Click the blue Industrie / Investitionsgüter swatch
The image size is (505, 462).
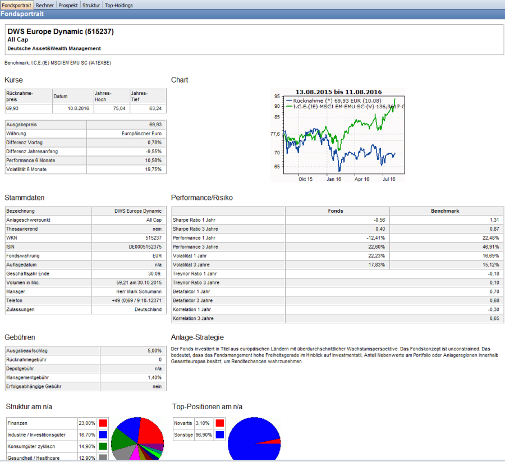click(x=103, y=434)
